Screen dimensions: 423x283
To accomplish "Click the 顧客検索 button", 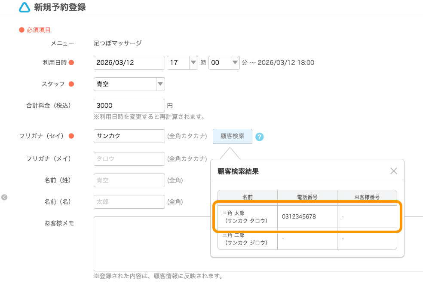I will coord(232,137).
